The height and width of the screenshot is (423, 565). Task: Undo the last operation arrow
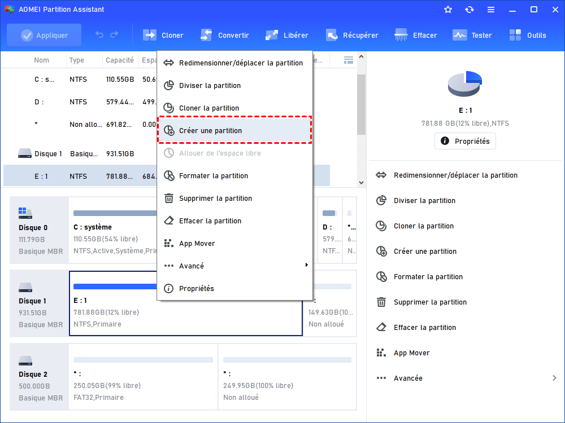(99, 35)
